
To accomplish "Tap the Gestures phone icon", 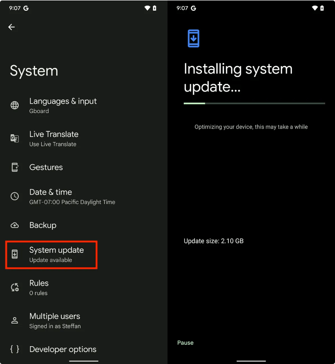I will (15, 167).
